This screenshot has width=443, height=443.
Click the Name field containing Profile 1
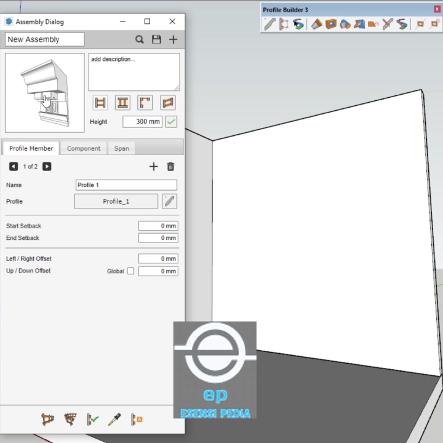126,185
